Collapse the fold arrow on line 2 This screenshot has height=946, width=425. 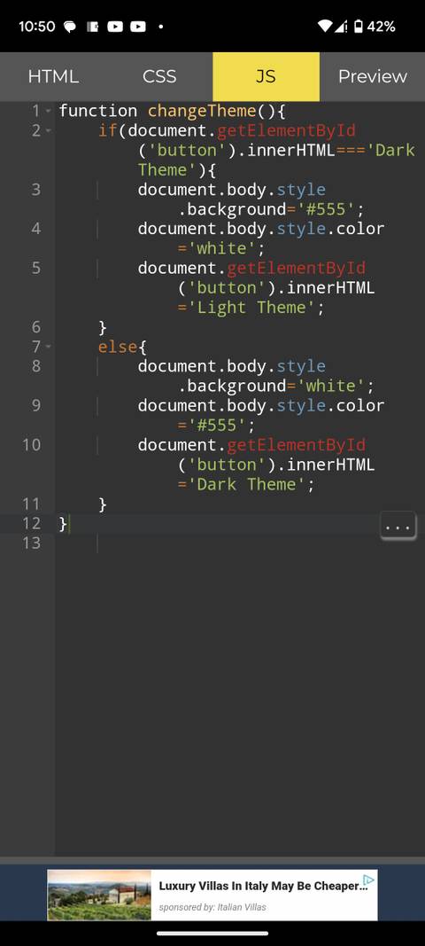point(48,131)
